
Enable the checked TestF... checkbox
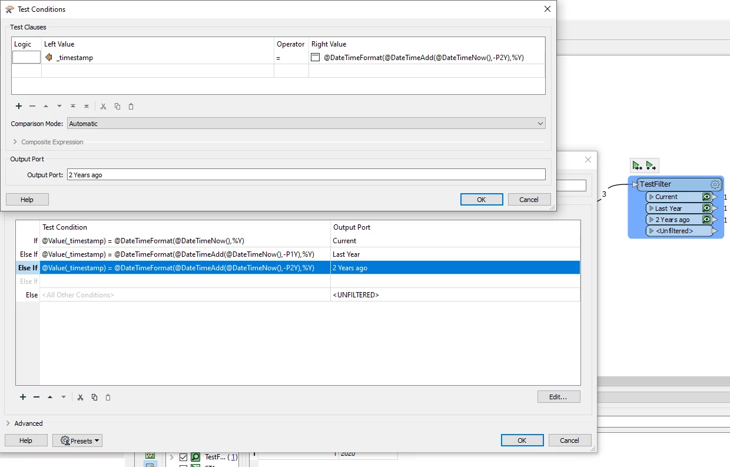(x=183, y=456)
